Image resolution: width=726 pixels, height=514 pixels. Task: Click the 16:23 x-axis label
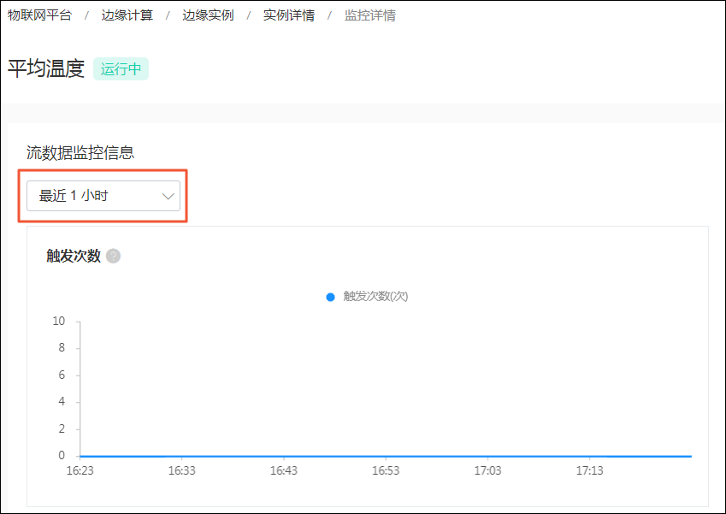(80, 471)
